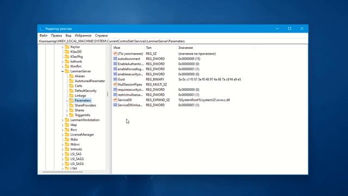Image resolution: width=348 pixels, height=196 pixels.
Task: Click the DWORD icon of EnableAuthentic...
Action: pos(115,64)
